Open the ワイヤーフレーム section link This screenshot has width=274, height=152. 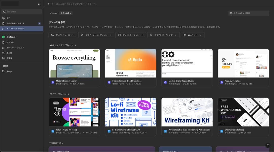(x=59, y=94)
